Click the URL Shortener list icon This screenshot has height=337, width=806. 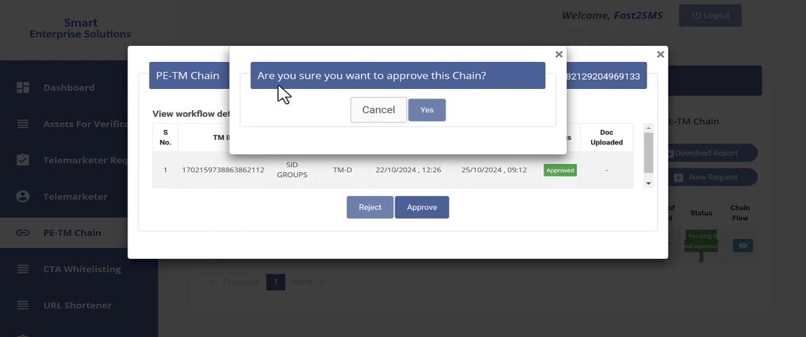point(23,305)
